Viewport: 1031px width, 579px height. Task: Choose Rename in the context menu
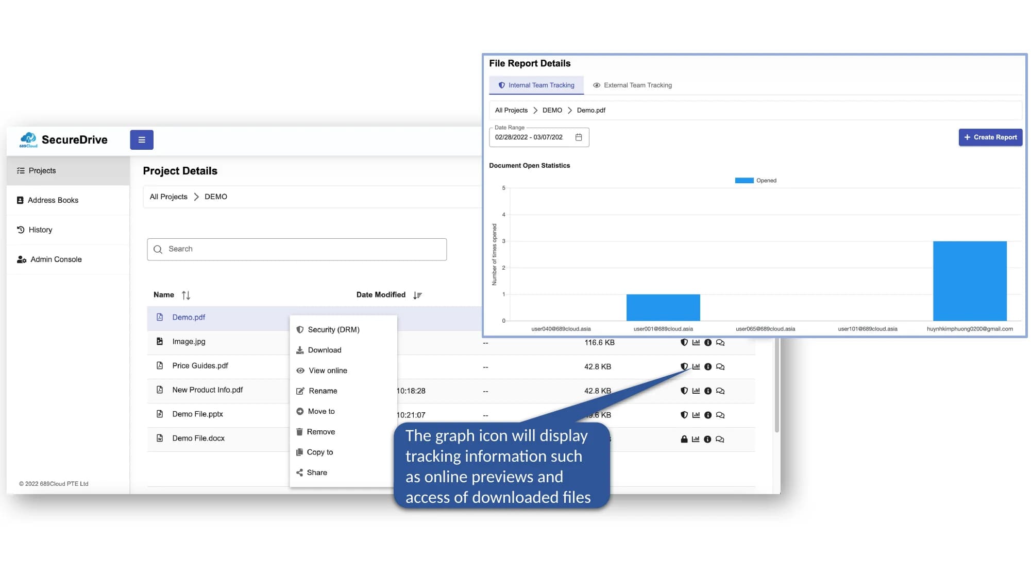pyautogui.click(x=344, y=391)
